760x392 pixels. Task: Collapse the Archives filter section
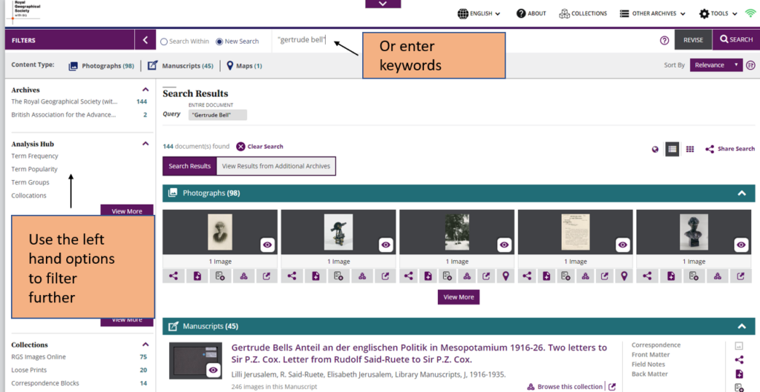pyautogui.click(x=145, y=90)
